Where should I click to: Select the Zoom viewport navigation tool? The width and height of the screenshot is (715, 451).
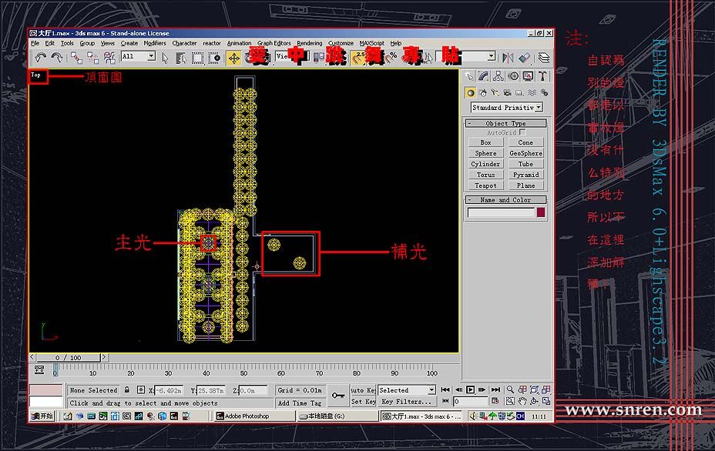[x=510, y=389]
